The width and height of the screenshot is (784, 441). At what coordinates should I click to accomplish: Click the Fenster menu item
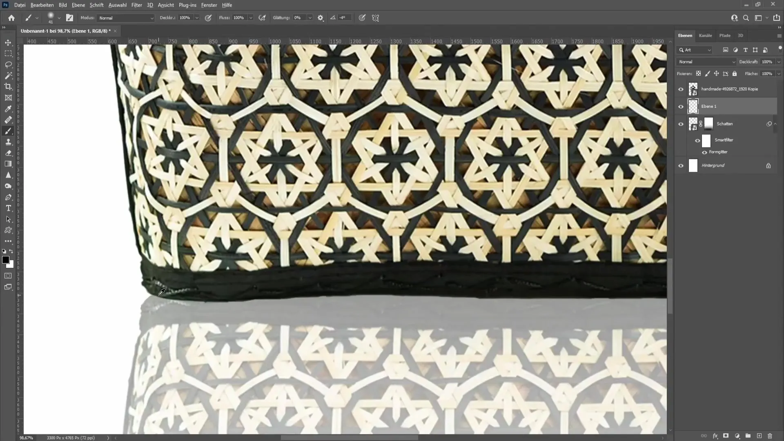(209, 5)
